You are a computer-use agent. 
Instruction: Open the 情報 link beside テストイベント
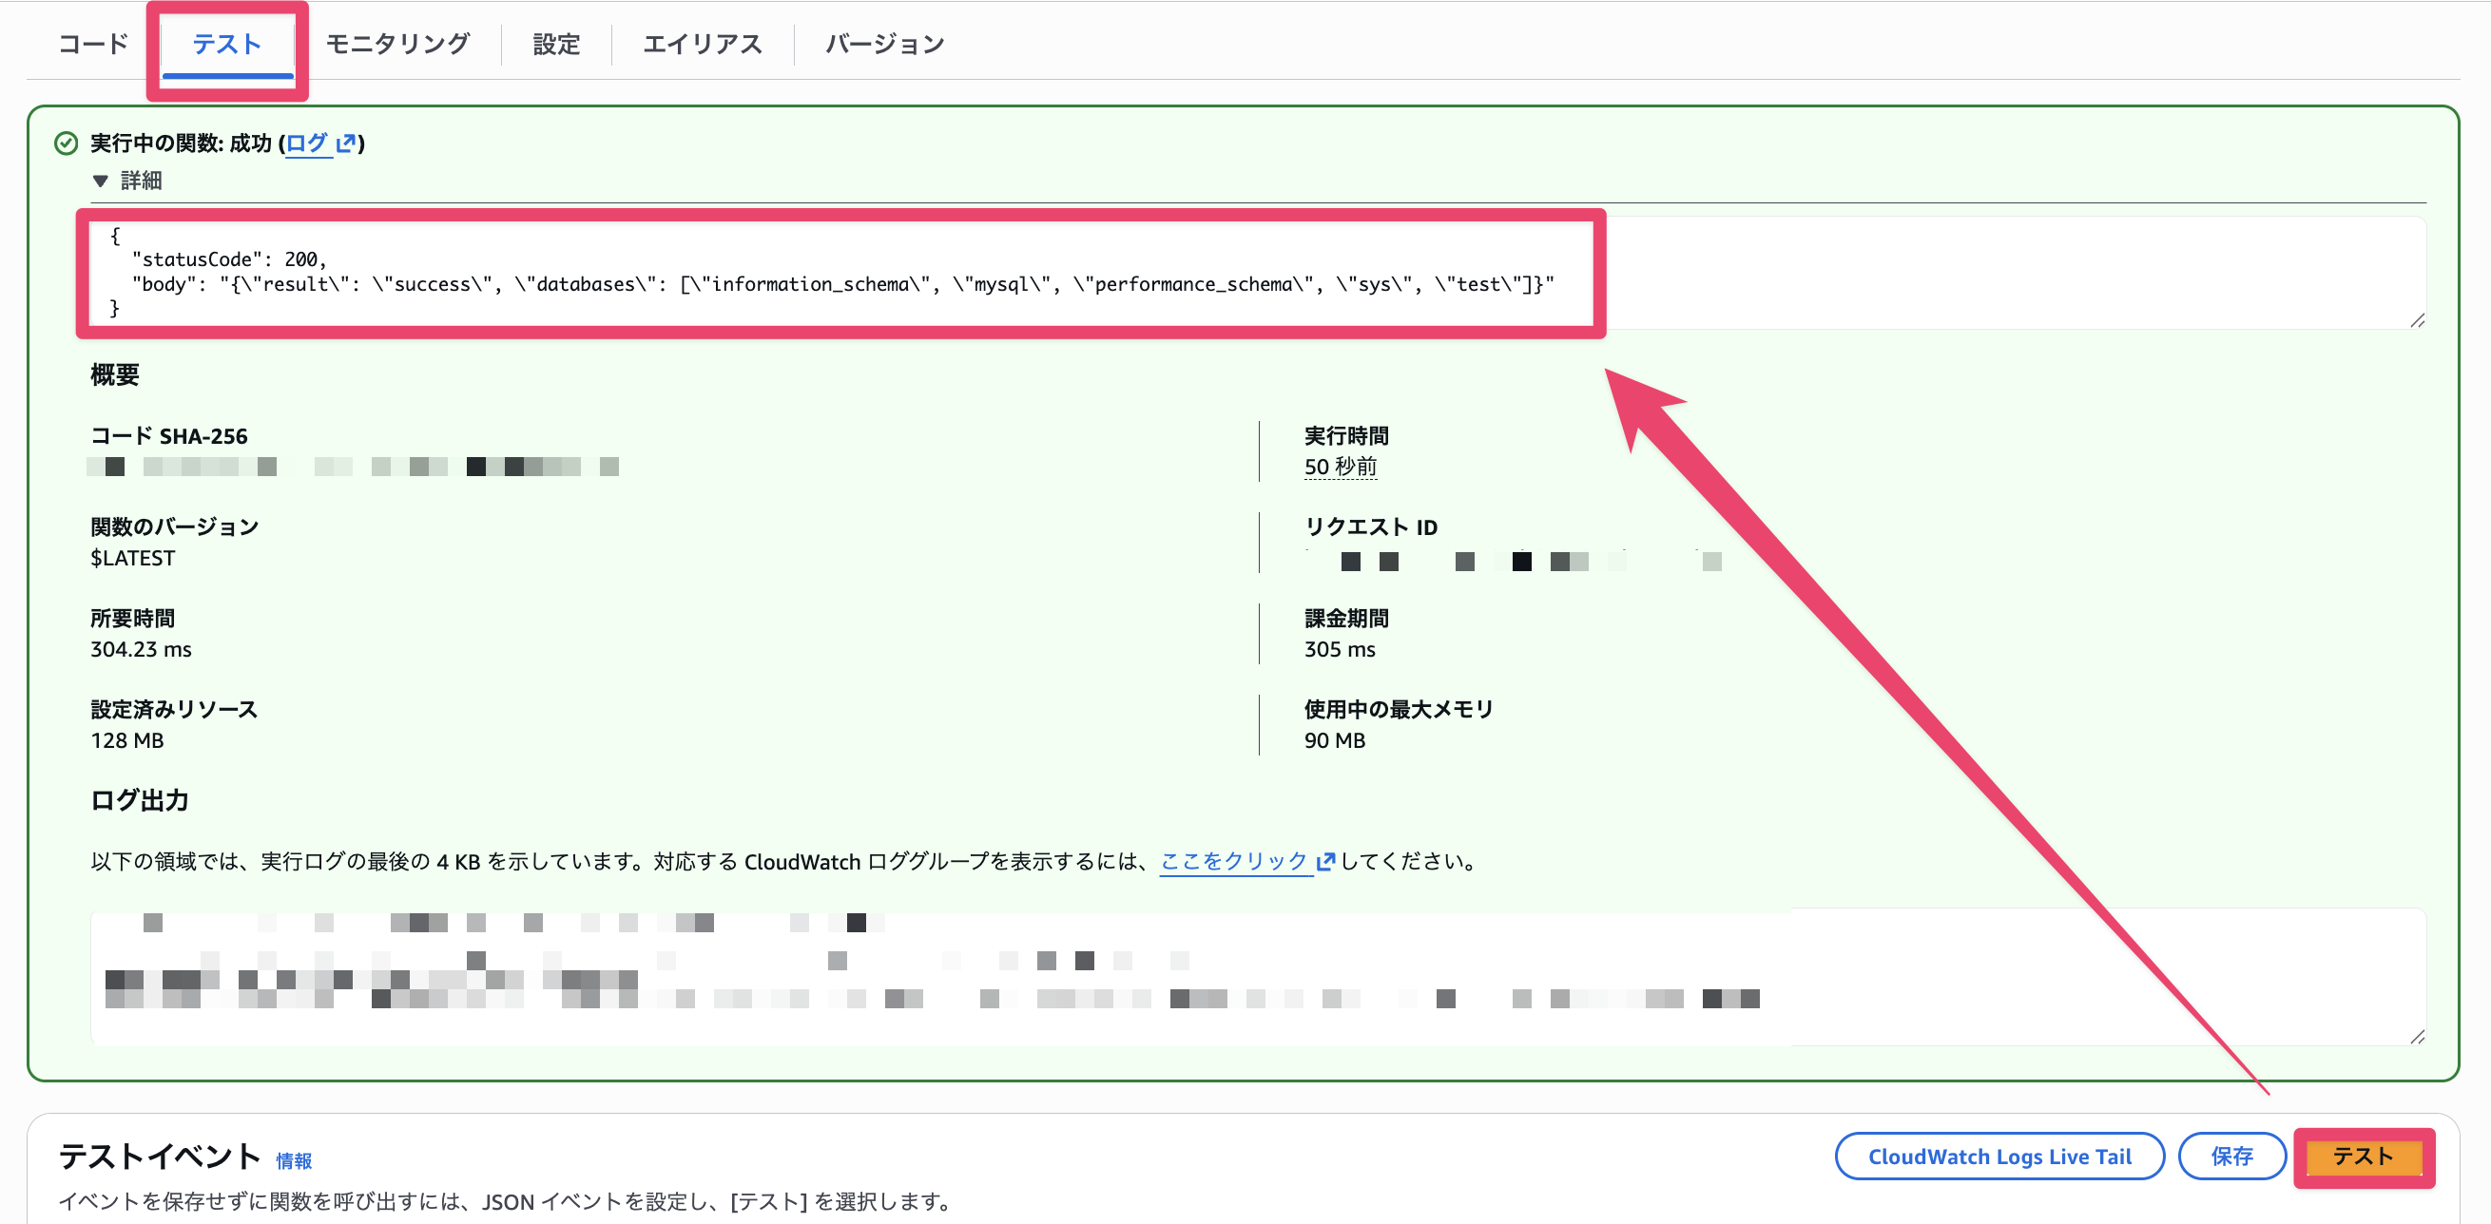294,1160
